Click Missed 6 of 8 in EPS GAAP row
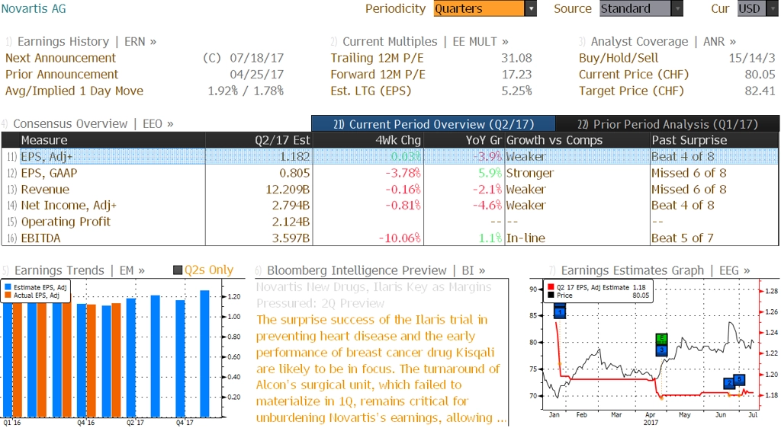 [689, 173]
